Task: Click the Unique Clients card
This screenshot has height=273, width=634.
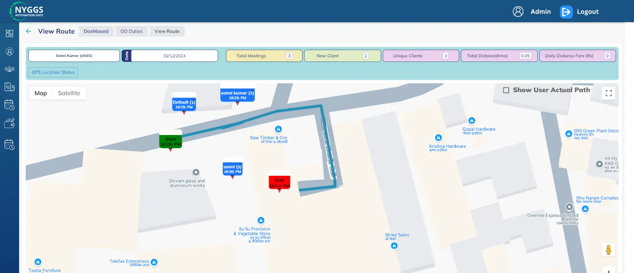Action: pyautogui.click(x=421, y=56)
